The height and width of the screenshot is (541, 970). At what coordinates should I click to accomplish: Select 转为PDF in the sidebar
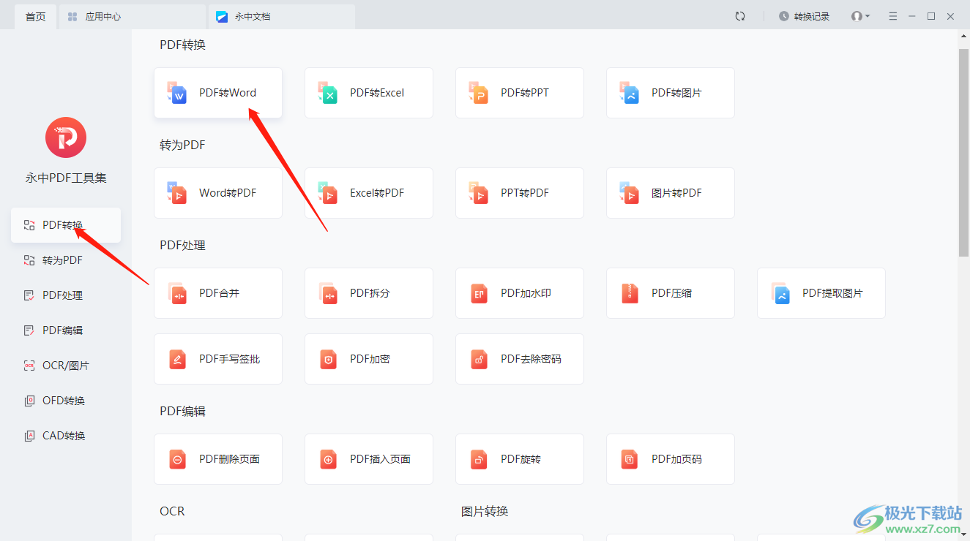click(x=66, y=260)
